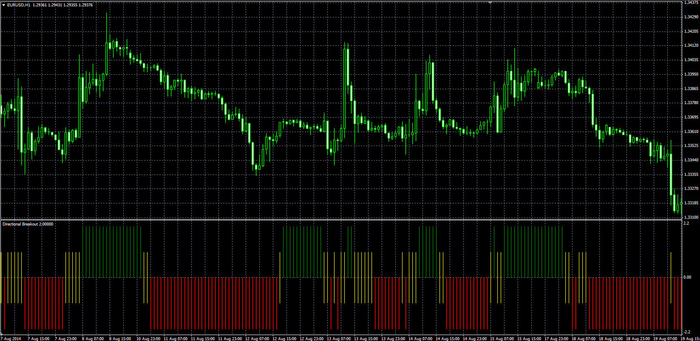Click the 18 Aug 23:00 time label
This screenshot has width=700, height=341.
pos(638,339)
